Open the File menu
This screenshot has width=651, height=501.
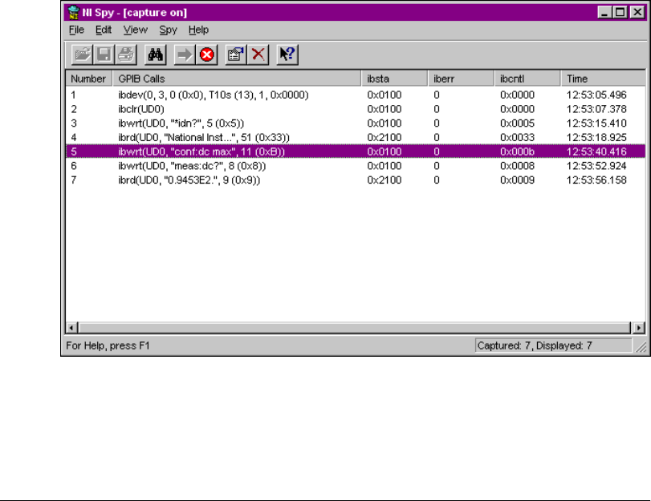pos(76,30)
